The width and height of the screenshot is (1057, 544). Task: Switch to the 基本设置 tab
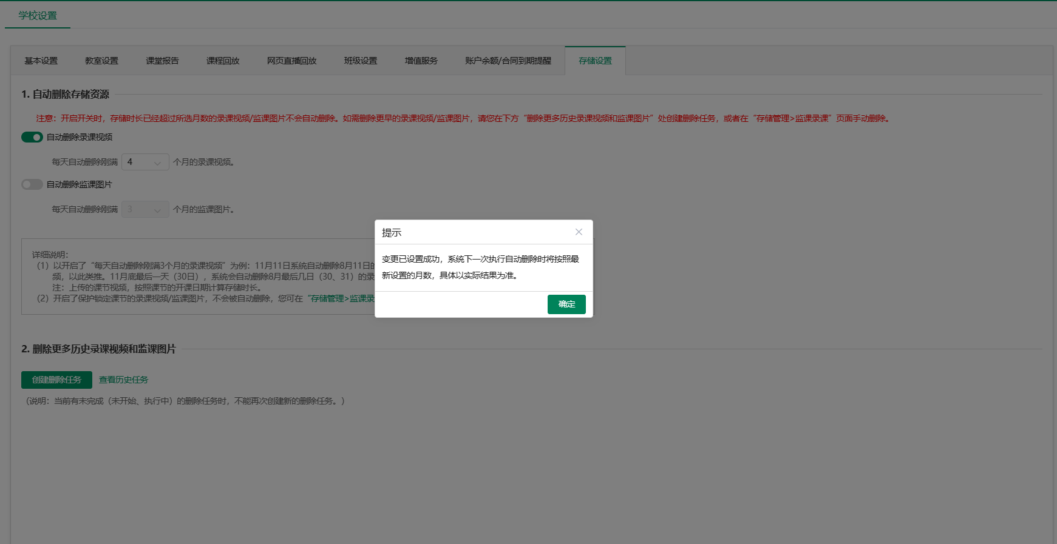pyautogui.click(x=41, y=61)
